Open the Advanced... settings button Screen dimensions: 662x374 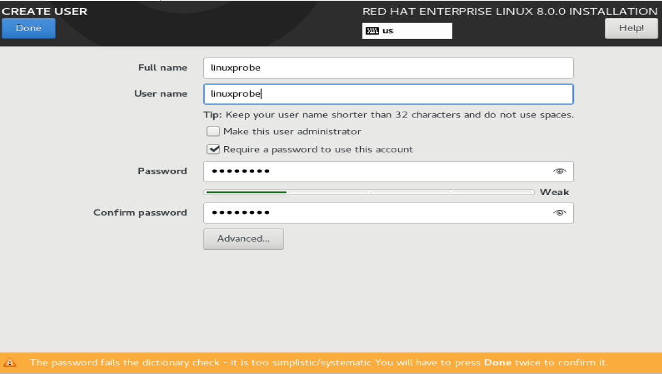(244, 239)
